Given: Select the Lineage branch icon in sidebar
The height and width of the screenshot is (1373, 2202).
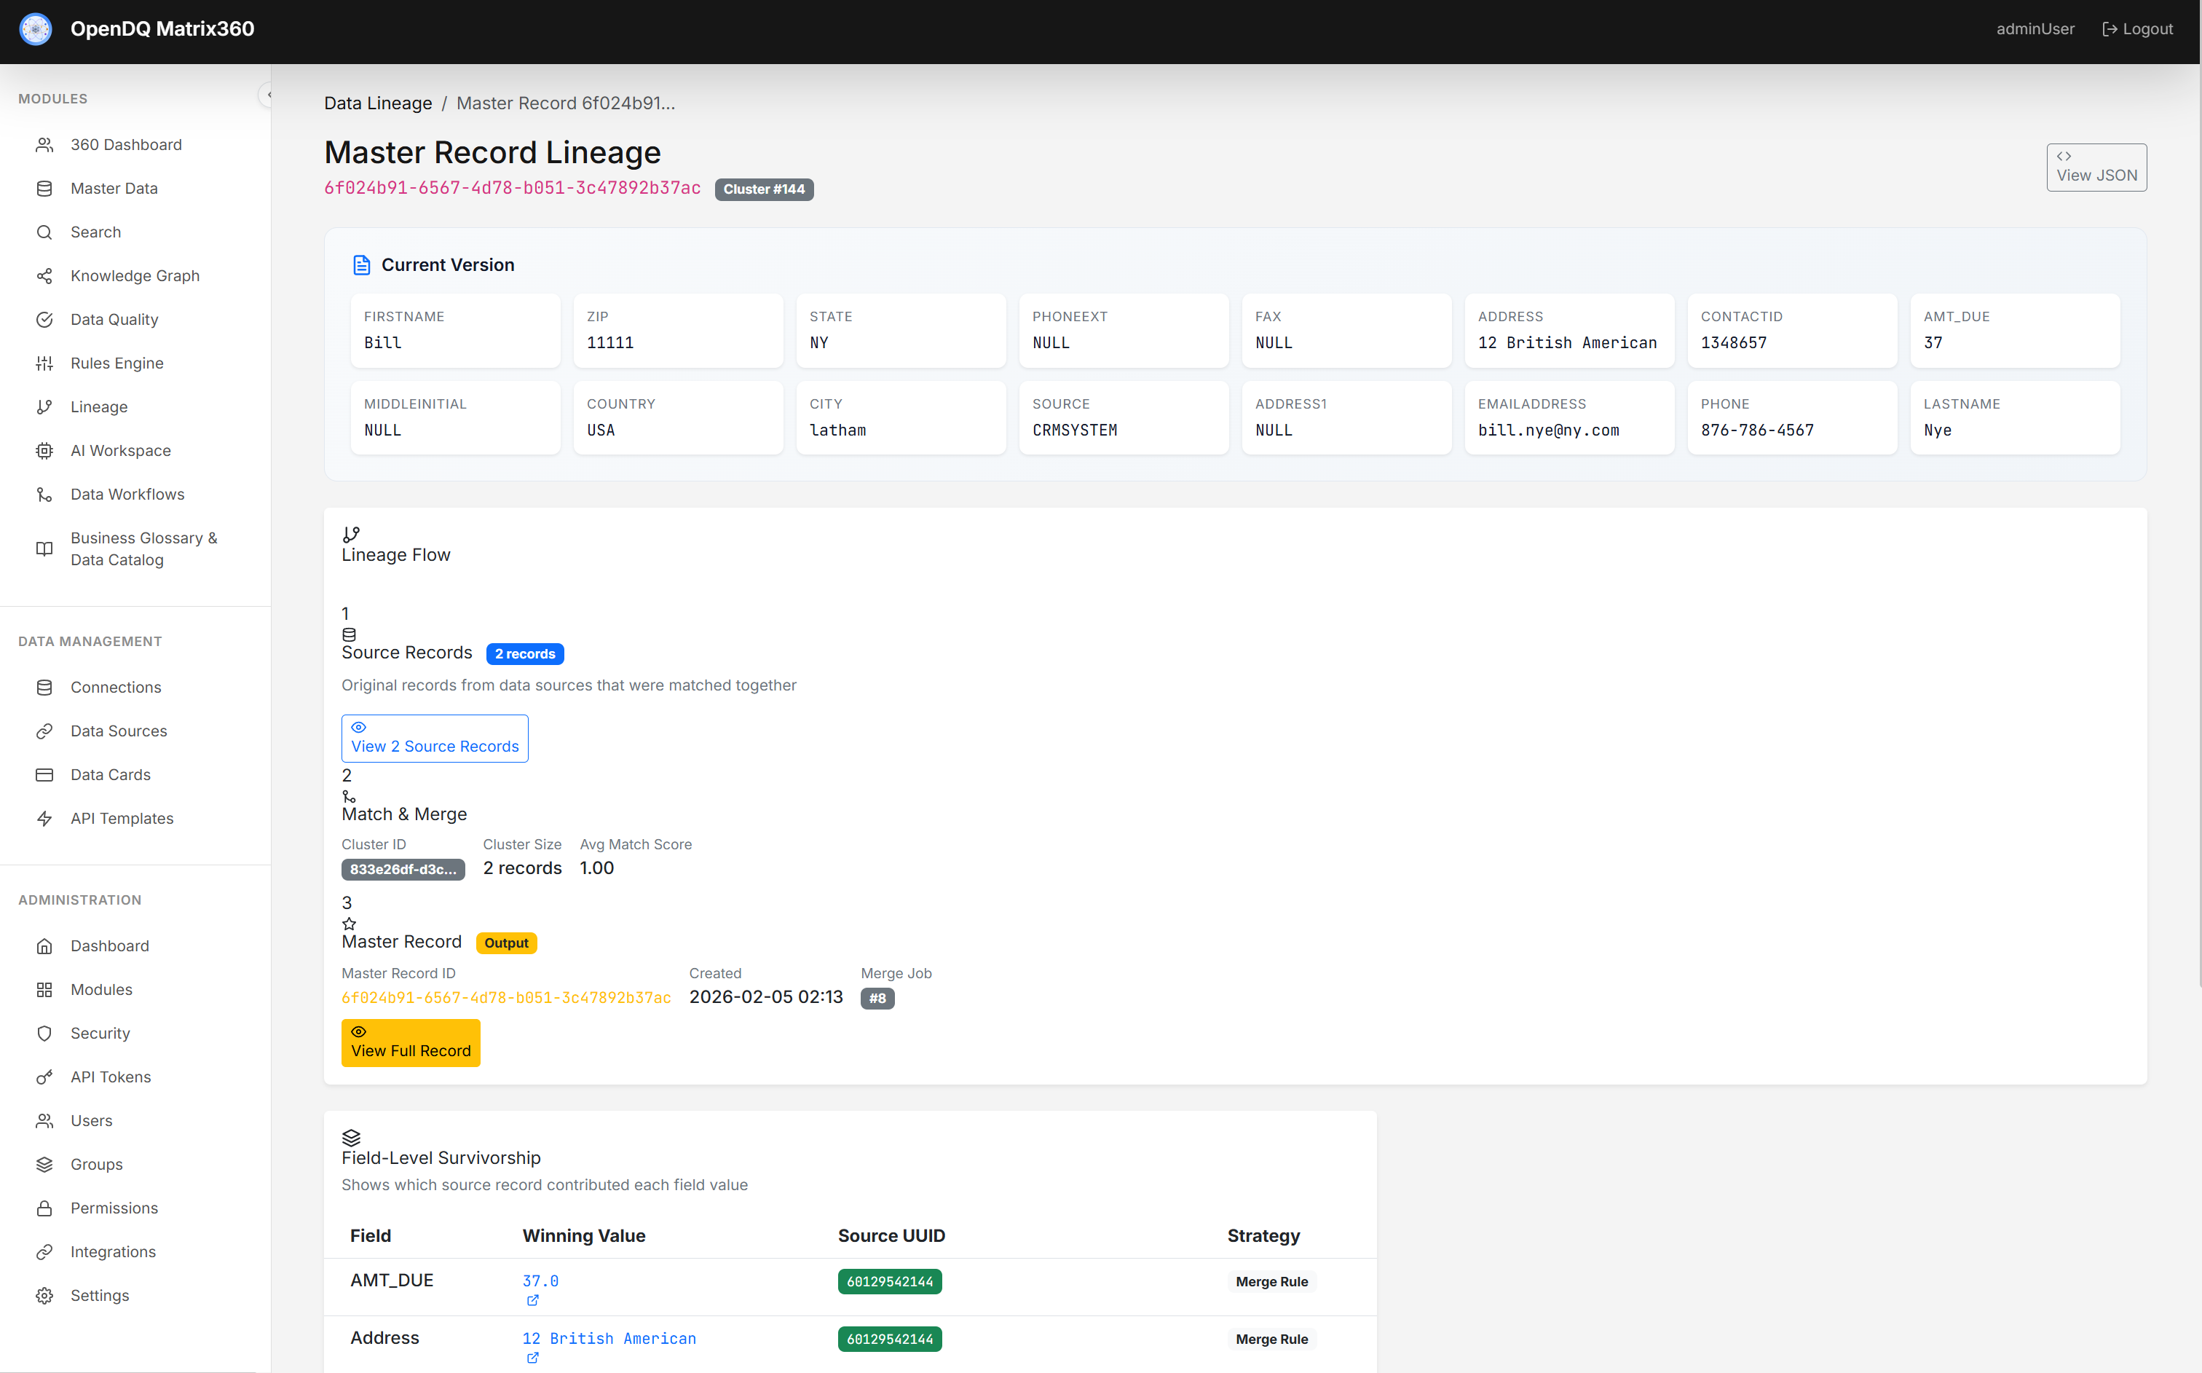Looking at the screenshot, I should tap(44, 407).
